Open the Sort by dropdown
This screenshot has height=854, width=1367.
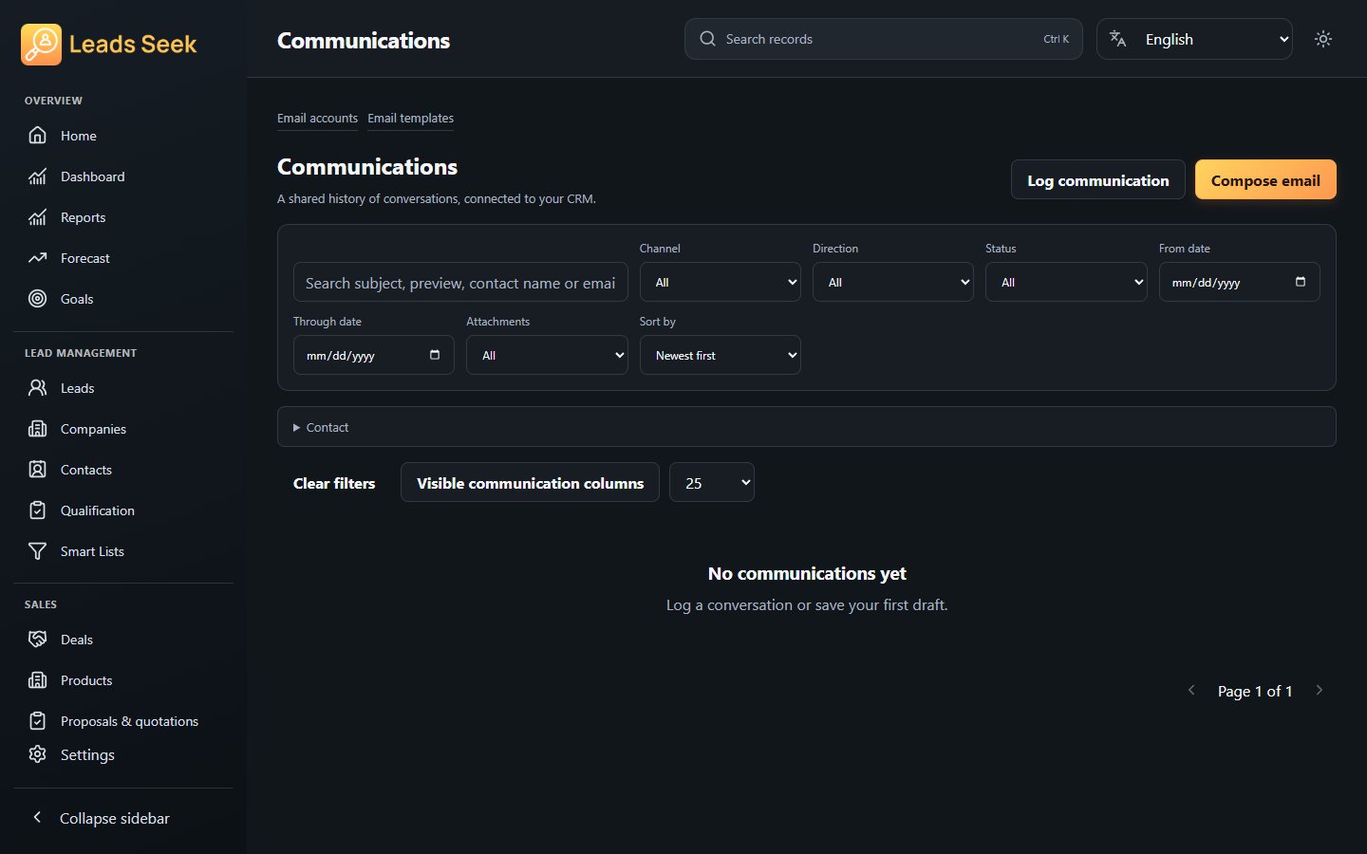click(x=721, y=355)
